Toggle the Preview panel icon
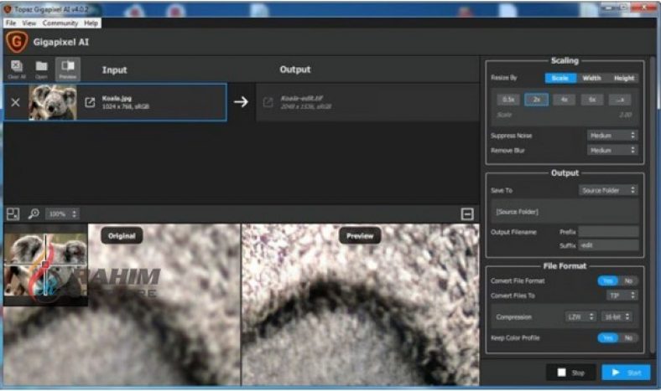Image resolution: width=661 pixels, height=391 pixels. tap(68, 68)
